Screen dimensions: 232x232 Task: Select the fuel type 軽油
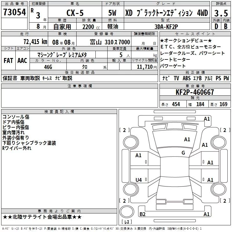(113, 26)
